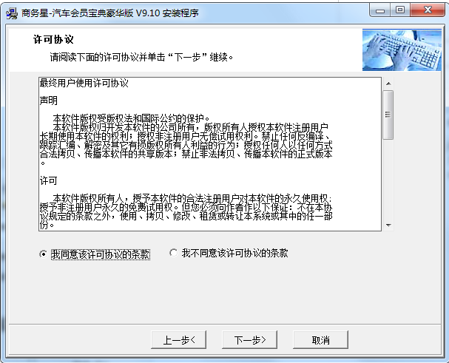The image size is (449, 363).
Task: Click the installer icon in the title bar
Action: tap(11, 13)
